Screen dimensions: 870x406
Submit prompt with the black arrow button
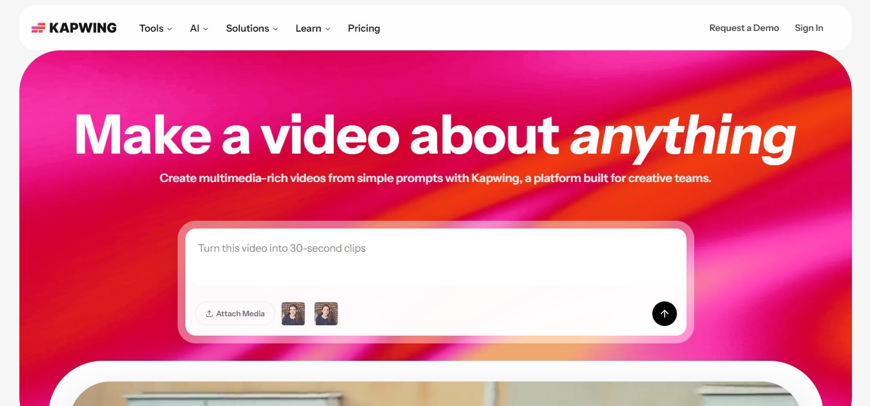point(665,314)
